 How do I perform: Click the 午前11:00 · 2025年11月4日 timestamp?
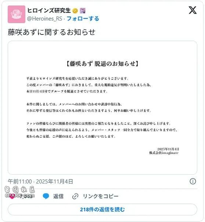(x=40, y=181)
